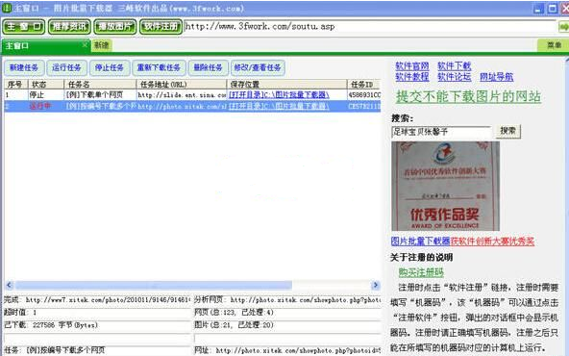Click the 状态 column header
The image size is (569, 356).
pos(46,85)
